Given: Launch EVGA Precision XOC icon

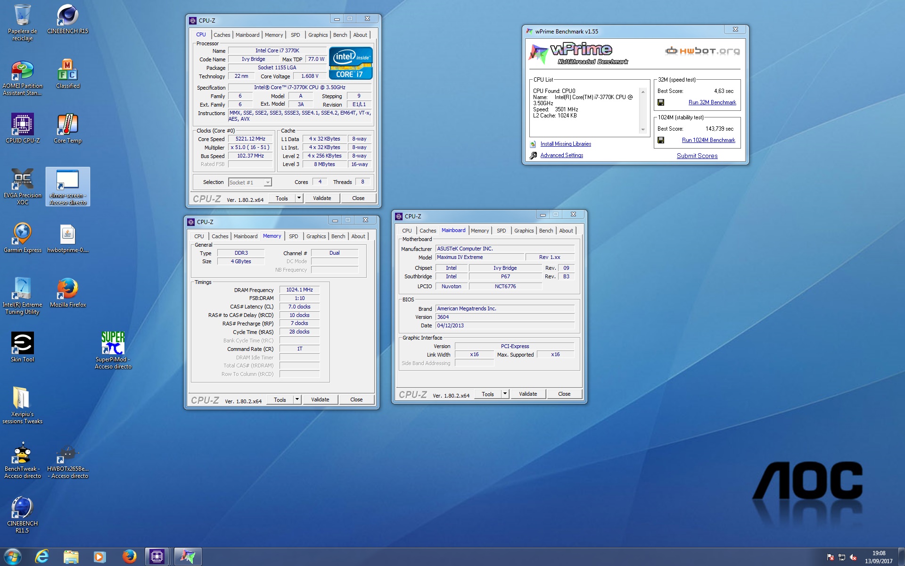Looking at the screenshot, I should pos(22,186).
